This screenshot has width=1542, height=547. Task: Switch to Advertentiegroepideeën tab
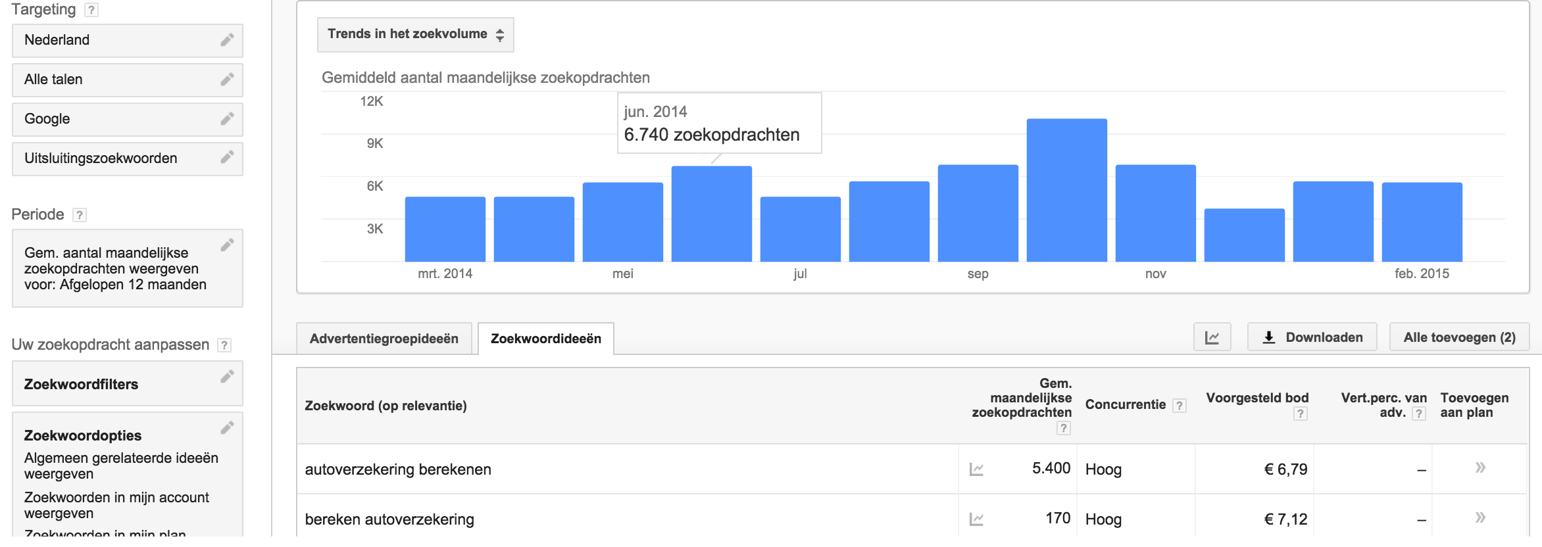[384, 339]
